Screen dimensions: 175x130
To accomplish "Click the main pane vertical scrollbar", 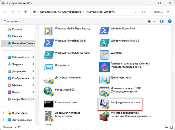I will (173, 53).
